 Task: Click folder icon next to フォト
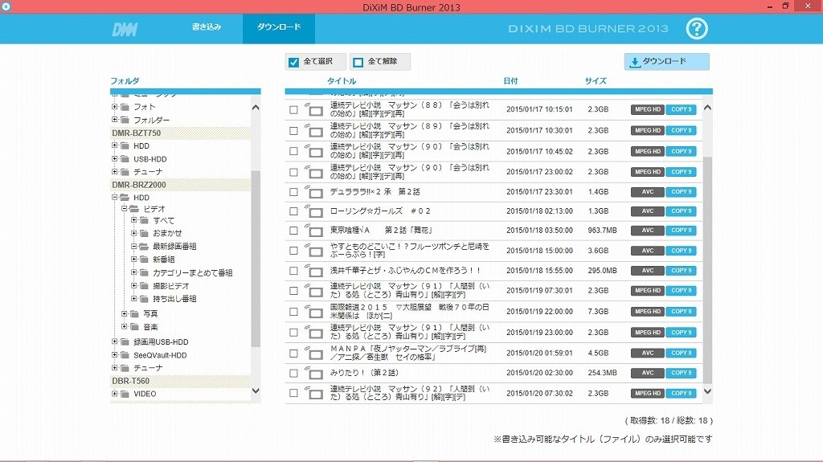click(125, 107)
